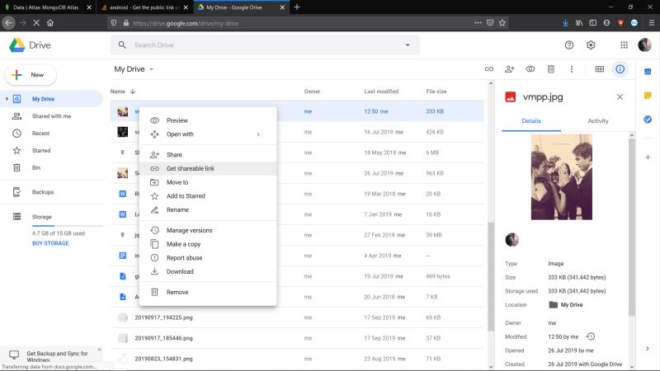Click the Drive logo

point(30,45)
